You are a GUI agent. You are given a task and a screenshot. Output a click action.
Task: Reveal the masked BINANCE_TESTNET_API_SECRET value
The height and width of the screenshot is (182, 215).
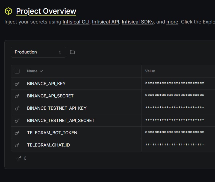tap(175, 120)
